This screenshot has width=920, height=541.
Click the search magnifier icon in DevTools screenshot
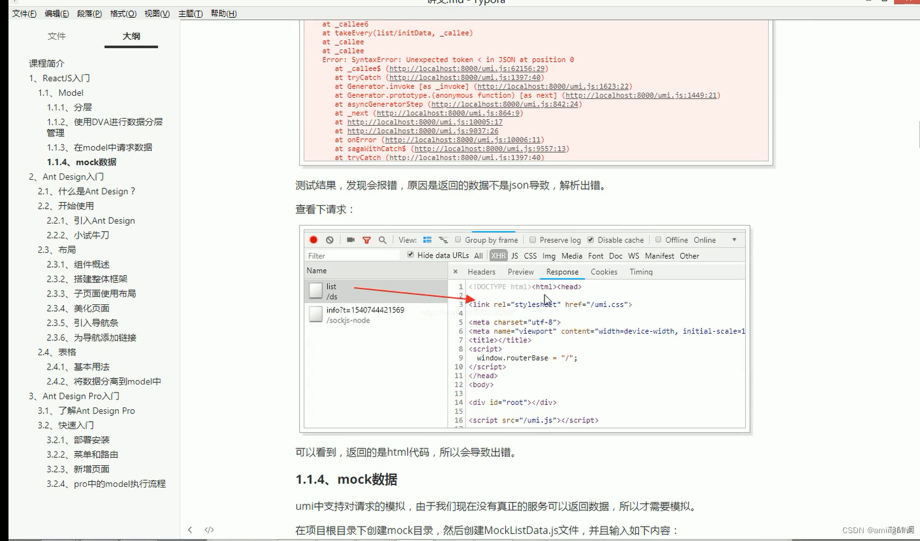(x=383, y=240)
